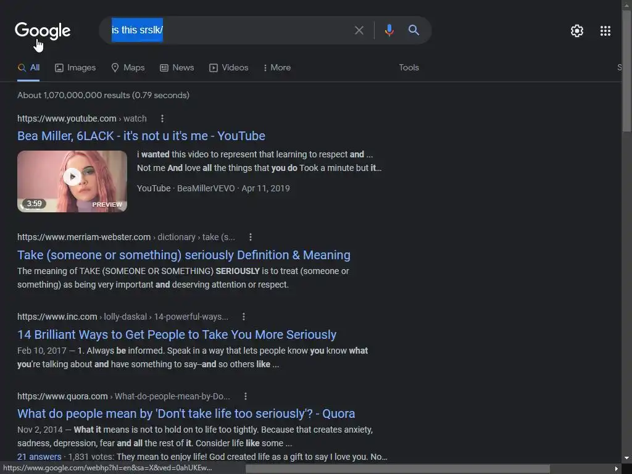This screenshot has height=474, width=632.
Task: Click 'YouTube · BeaMillerVEVO · Apr 11, 2019' text
Action: (x=213, y=188)
